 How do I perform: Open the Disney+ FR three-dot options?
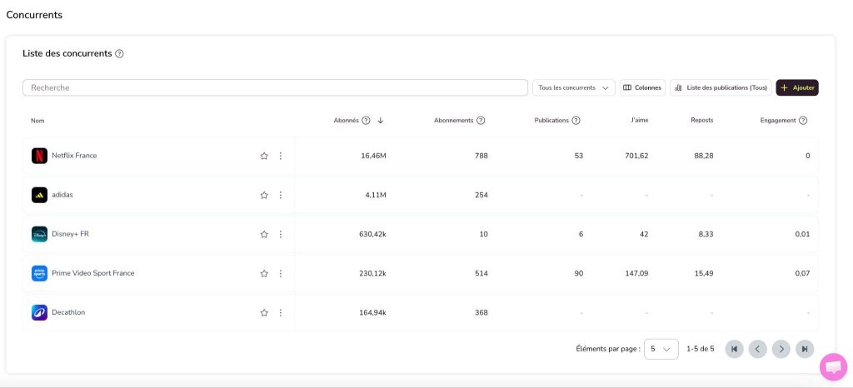(x=281, y=234)
